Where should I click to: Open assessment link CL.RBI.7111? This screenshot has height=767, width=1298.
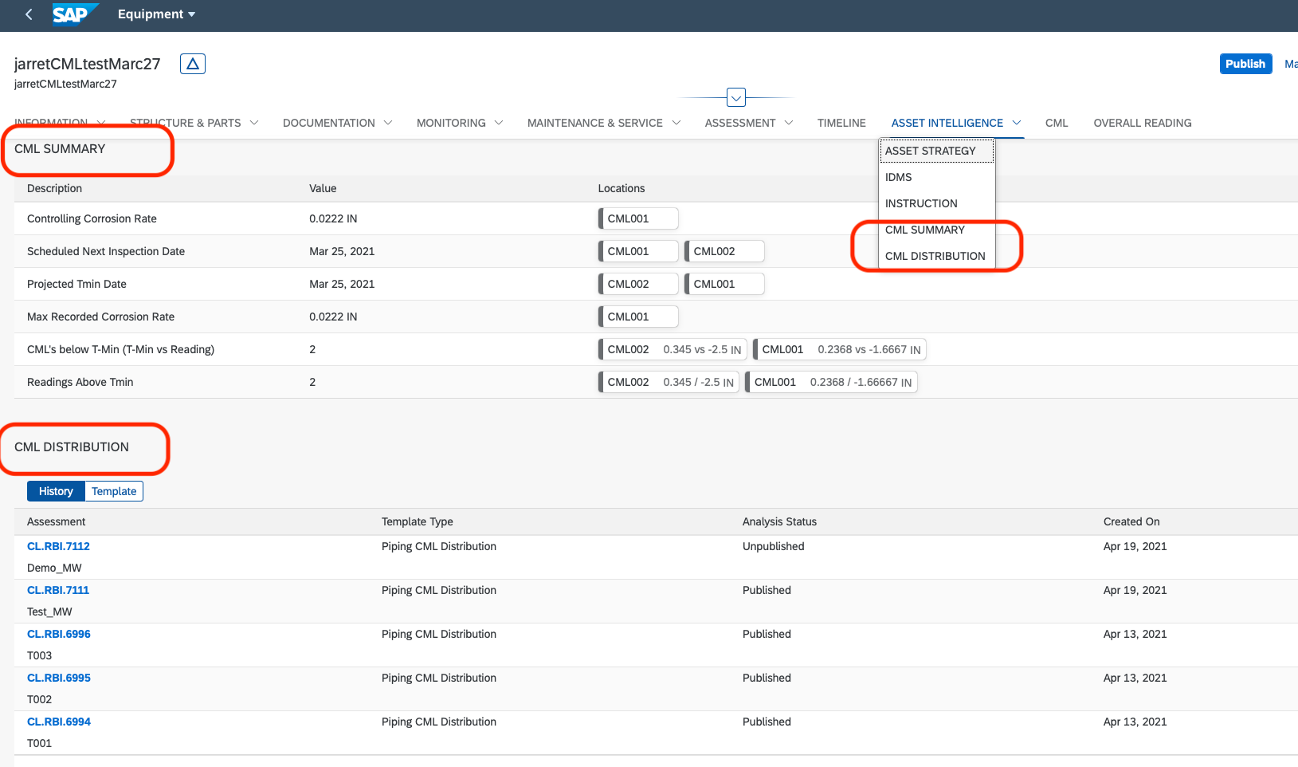point(58,590)
